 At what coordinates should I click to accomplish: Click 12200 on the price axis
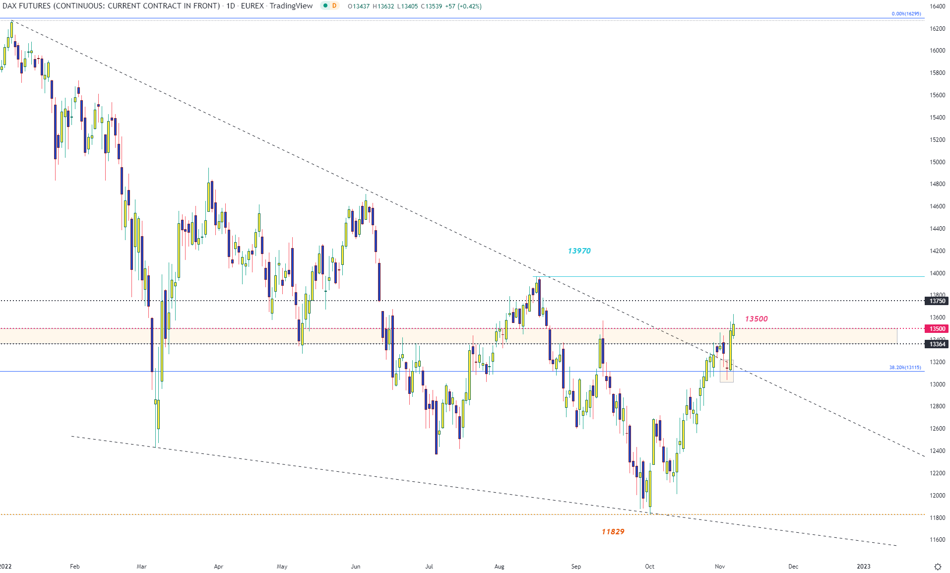point(937,473)
